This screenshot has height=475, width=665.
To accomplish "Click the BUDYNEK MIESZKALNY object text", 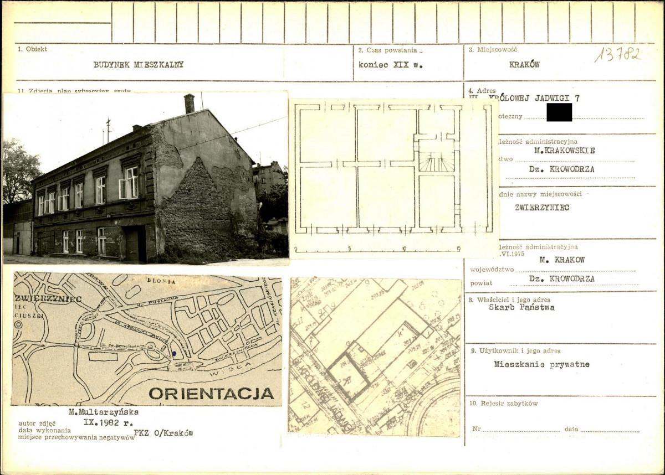I will [x=138, y=64].
